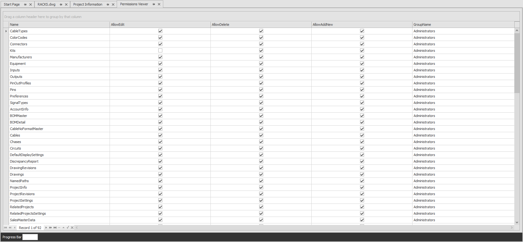Click vertical scrollbar down arrow
The image size is (523, 242).
(x=517, y=222)
